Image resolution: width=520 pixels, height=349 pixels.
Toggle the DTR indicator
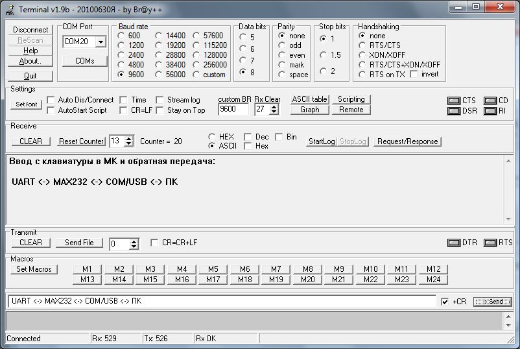pyautogui.click(x=454, y=243)
